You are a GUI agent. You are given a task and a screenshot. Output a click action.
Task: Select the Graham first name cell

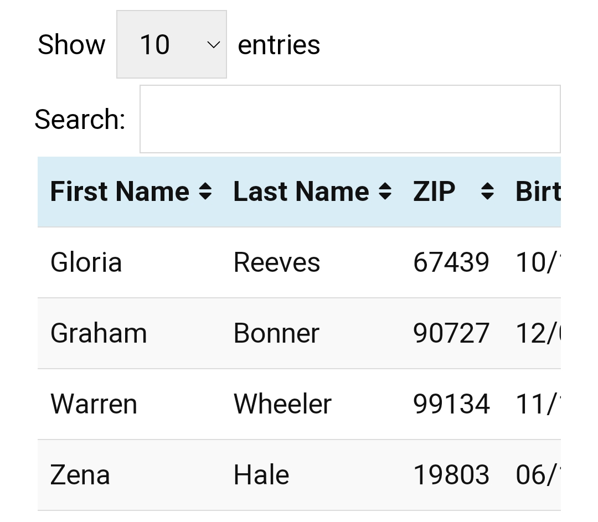pyautogui.click(x=99, y=333)
